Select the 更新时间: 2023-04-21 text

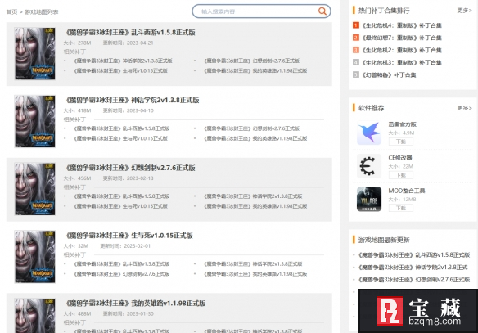[128, 43]
